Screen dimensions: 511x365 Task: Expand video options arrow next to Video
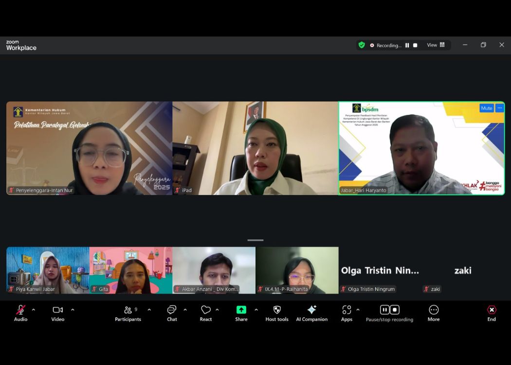pos(73,310)
